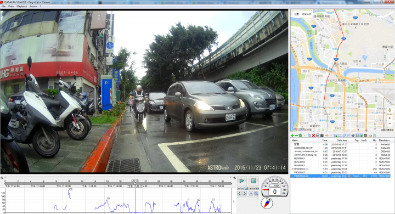Switch map to the satellite view tab

pyautogui.click(x=307, y=14)
